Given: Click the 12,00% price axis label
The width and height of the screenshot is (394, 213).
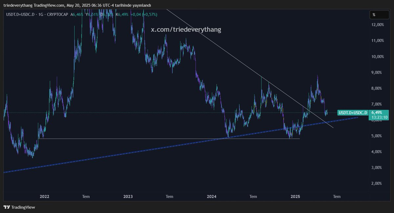Looking at the screenshot, I should [x=377, y=25].
